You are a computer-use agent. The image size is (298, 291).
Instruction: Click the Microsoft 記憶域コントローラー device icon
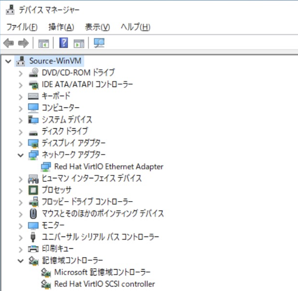[46, 272]
